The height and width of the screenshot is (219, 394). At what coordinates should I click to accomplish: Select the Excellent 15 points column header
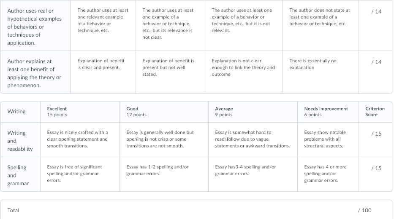click(80, 112)
